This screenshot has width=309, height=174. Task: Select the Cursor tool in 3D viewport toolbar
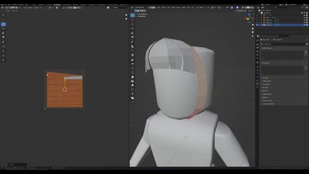[x=133, y=19]
